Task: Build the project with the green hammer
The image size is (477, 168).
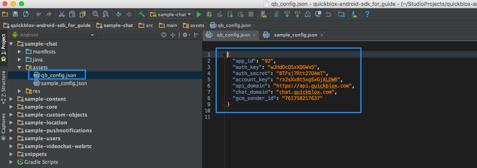Action: pos(141,14)
